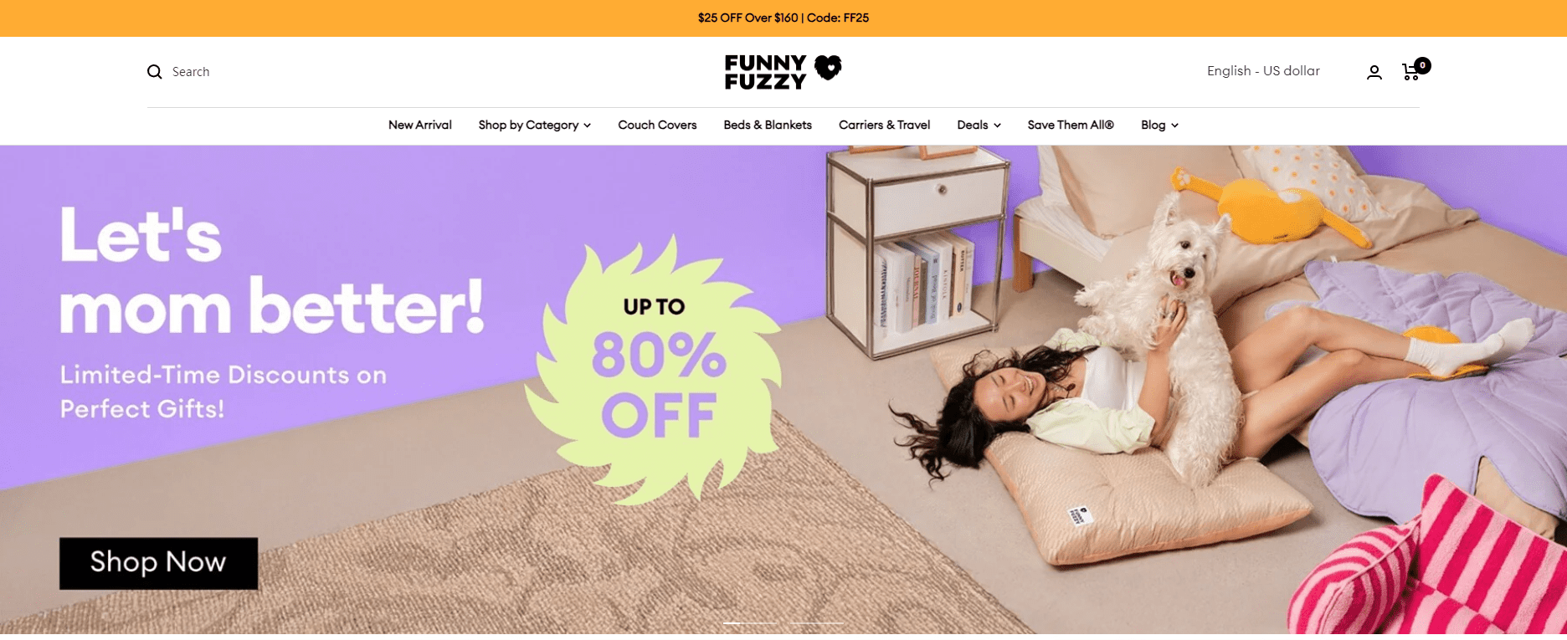Click into the Search field
This screenshot has height=640, width=1567.
[x=191, y=72]
